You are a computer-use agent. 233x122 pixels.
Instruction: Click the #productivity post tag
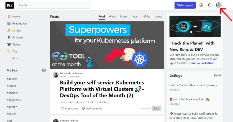coord(101,102)
